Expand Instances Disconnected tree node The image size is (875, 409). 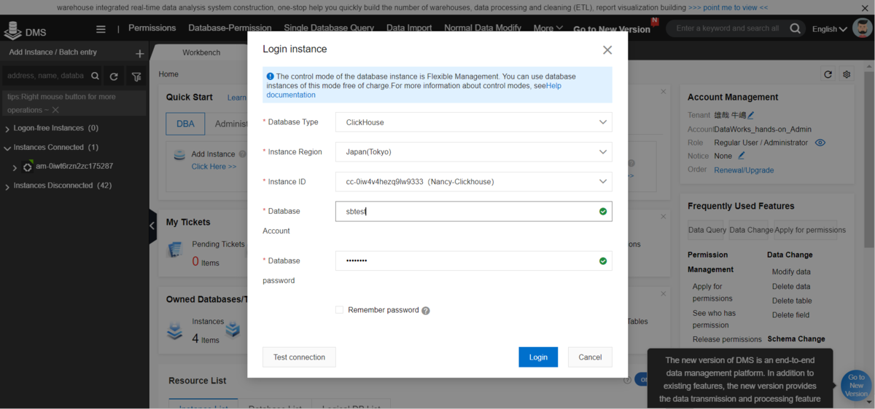pyautogui.click(x=7, y=186)
